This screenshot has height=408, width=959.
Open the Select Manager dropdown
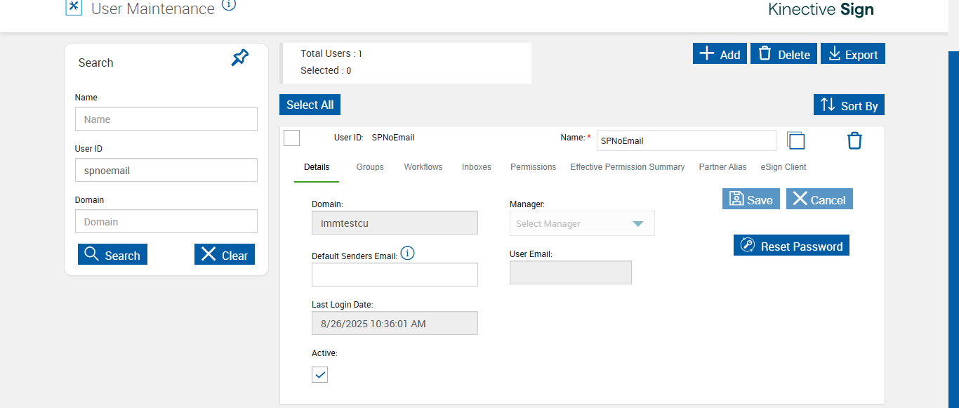click(582, 223)
